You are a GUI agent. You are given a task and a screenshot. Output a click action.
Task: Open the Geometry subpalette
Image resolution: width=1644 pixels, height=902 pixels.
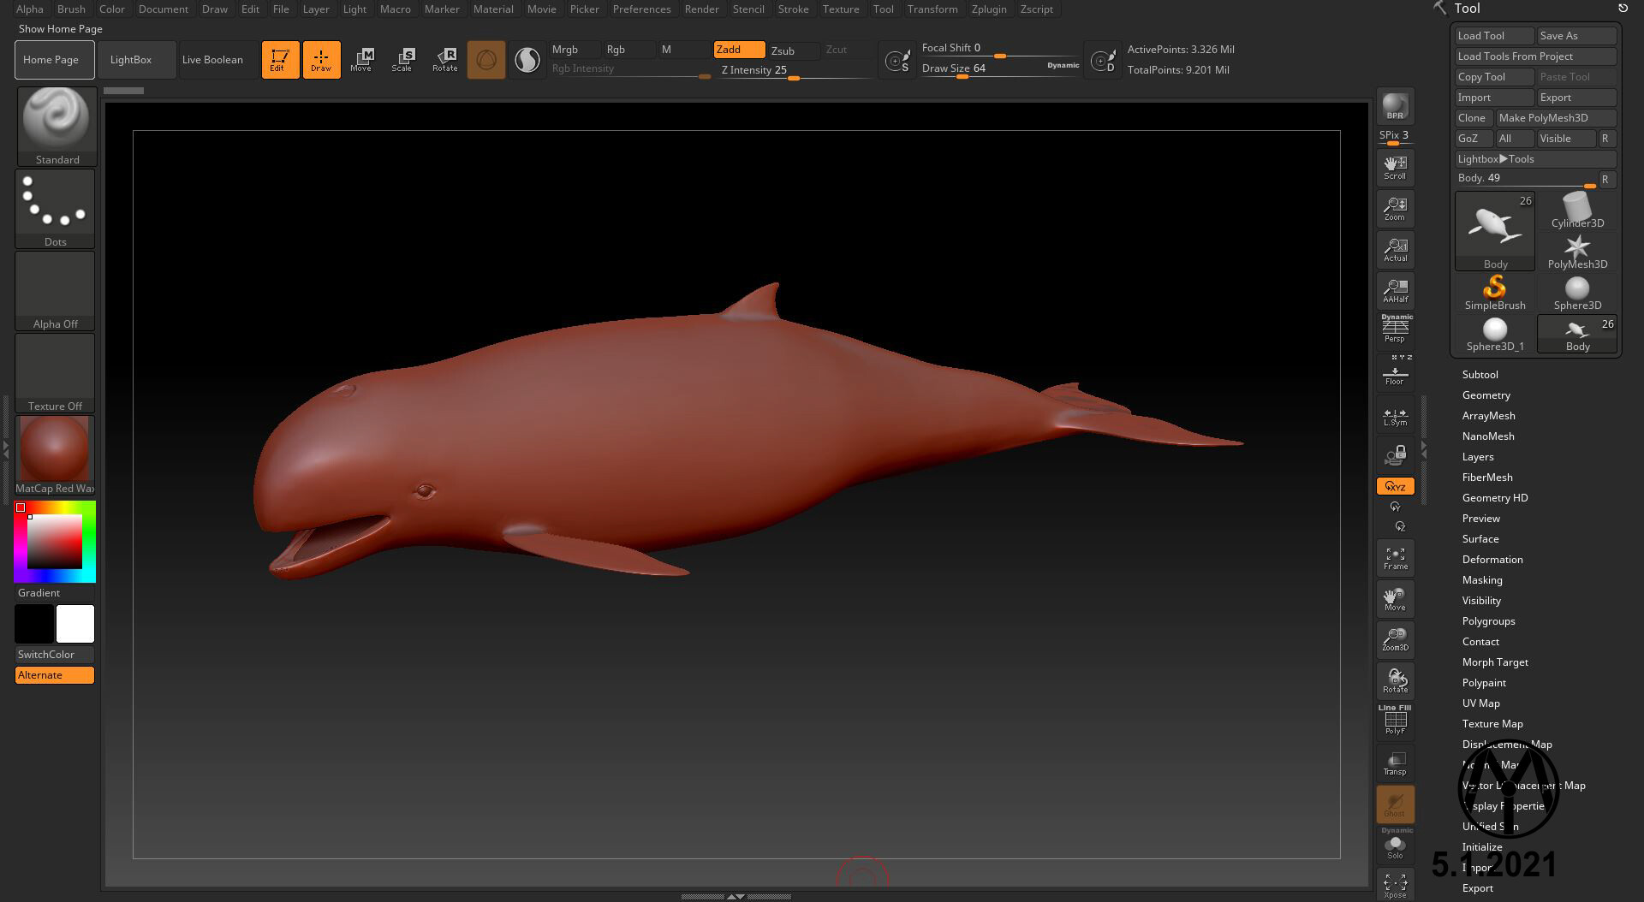pos(1486,395)
